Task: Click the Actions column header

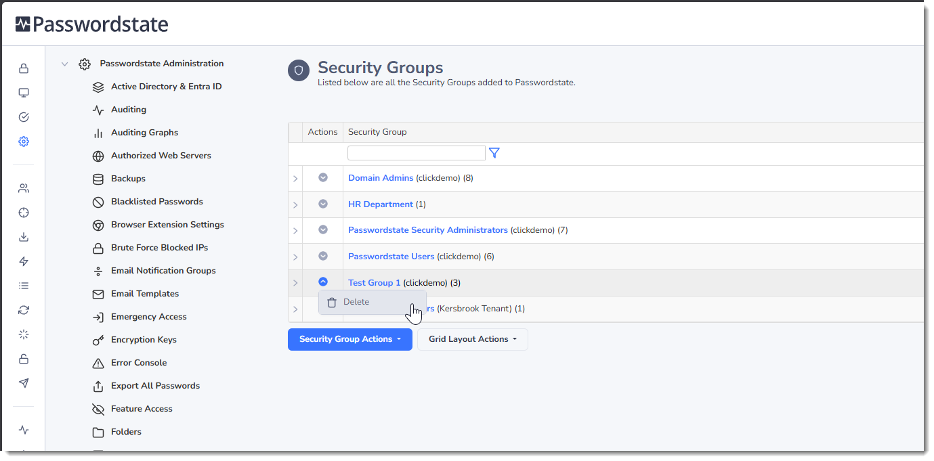Action: pos(322,132)
